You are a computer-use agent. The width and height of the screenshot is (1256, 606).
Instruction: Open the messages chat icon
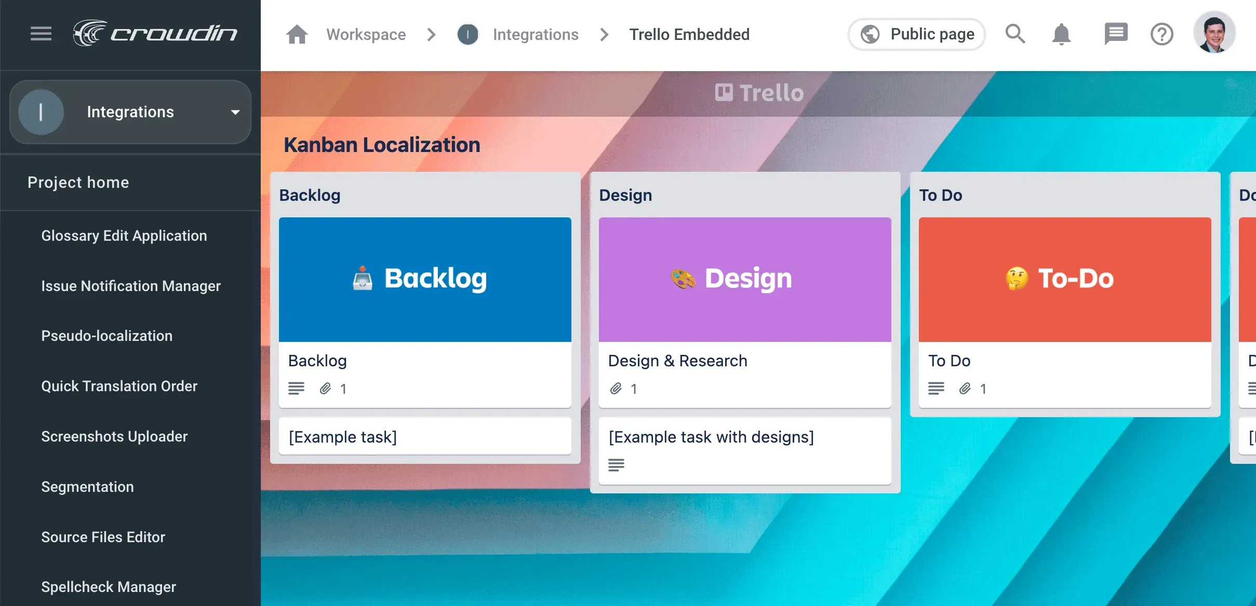coord(1116,34)
